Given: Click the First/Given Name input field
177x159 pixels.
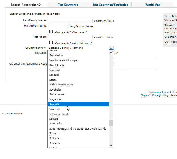Looking at the screenshot, I should click(x=57, y=26).
